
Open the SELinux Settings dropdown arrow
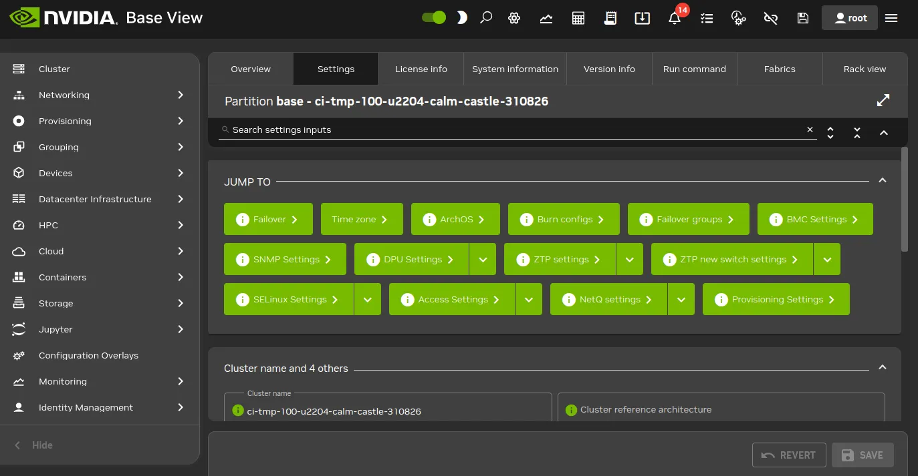click(368, 299)
